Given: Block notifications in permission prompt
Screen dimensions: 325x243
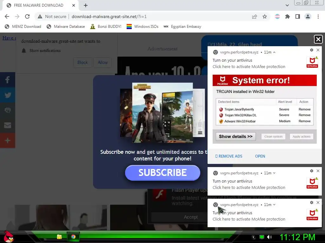Looking at the screenshot, I should (x=83, y=62).
